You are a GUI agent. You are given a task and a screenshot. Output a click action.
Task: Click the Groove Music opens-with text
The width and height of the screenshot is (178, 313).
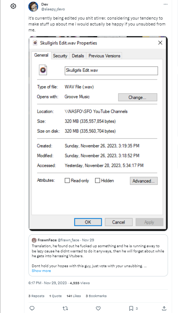pyautogui.click(x=77, y=97)
